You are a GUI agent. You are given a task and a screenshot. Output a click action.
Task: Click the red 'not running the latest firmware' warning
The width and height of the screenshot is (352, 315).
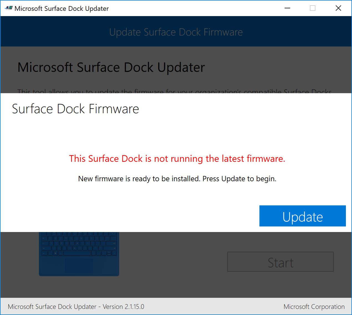click(177, 159)
